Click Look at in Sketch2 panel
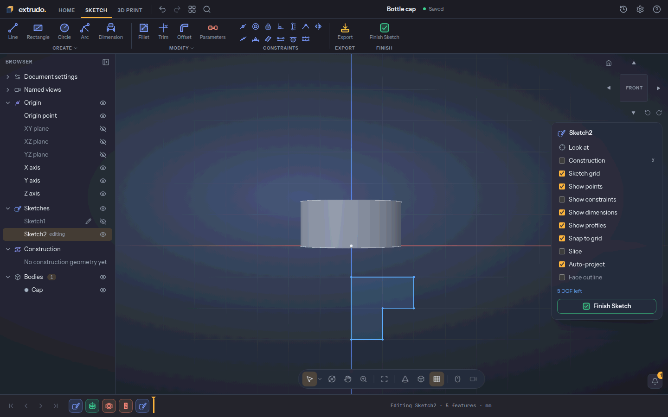Viewport: 668px width, 417px height. [x=578, y=148]
